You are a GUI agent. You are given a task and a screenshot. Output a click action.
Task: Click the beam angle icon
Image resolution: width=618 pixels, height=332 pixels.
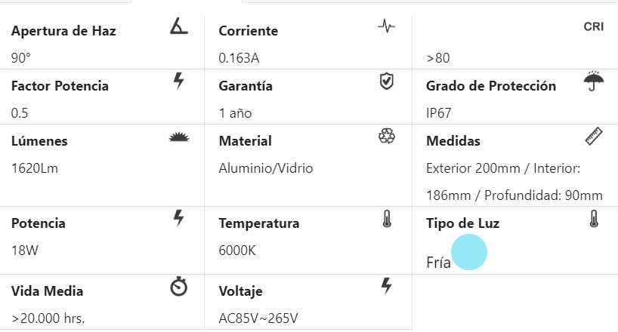coord(178,27)
